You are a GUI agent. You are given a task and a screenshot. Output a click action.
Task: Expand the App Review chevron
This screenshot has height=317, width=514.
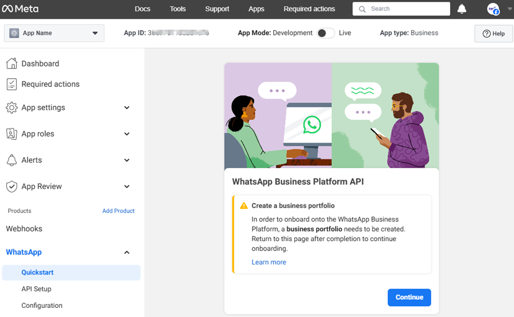click(127, 186)
